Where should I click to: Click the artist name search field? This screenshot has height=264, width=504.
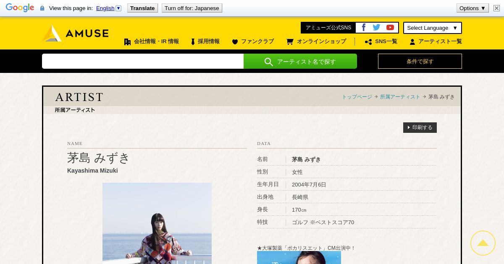coord(143,61)
